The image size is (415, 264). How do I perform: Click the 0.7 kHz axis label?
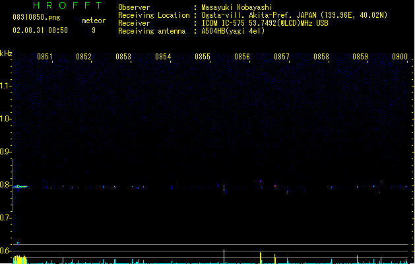click(x=5, y=218)
